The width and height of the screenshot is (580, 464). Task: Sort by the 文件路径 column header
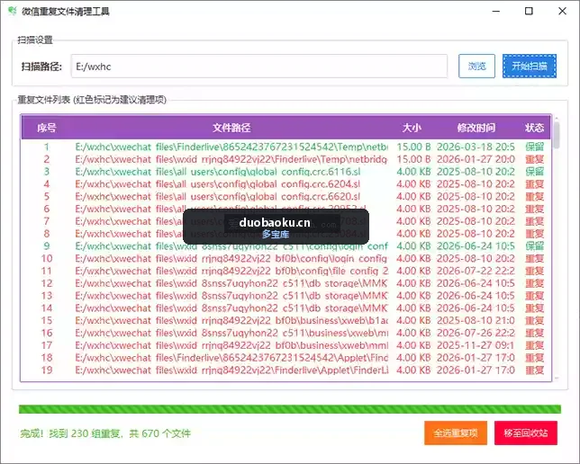tap(231, 128)
